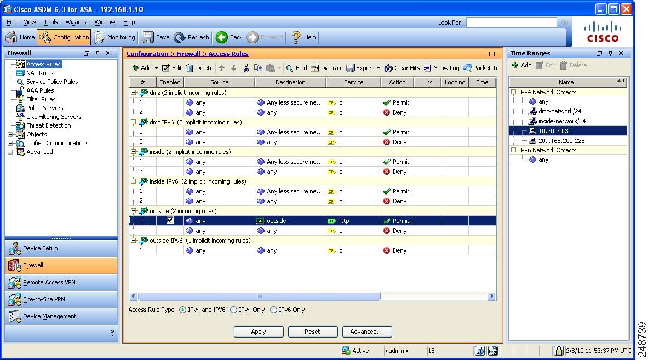
Task: Move the selected rule down
Action: [x=233, y=68]
